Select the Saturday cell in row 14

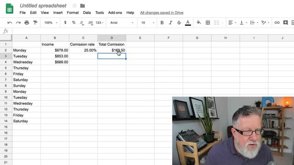point(27,121)
